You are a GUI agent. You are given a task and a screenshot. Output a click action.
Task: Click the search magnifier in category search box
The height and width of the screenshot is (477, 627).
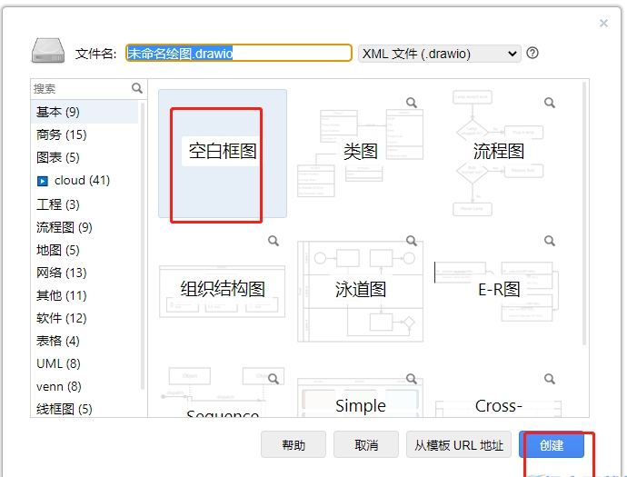tap(137, 88)
